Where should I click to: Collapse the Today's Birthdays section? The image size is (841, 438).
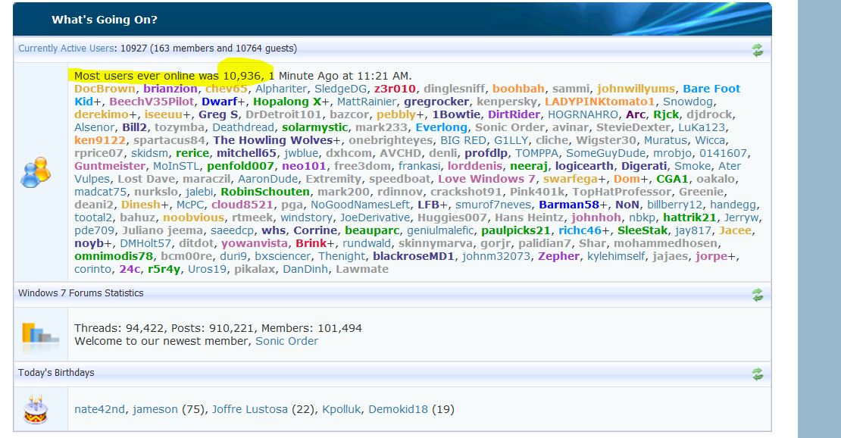(x=757, y=374)
